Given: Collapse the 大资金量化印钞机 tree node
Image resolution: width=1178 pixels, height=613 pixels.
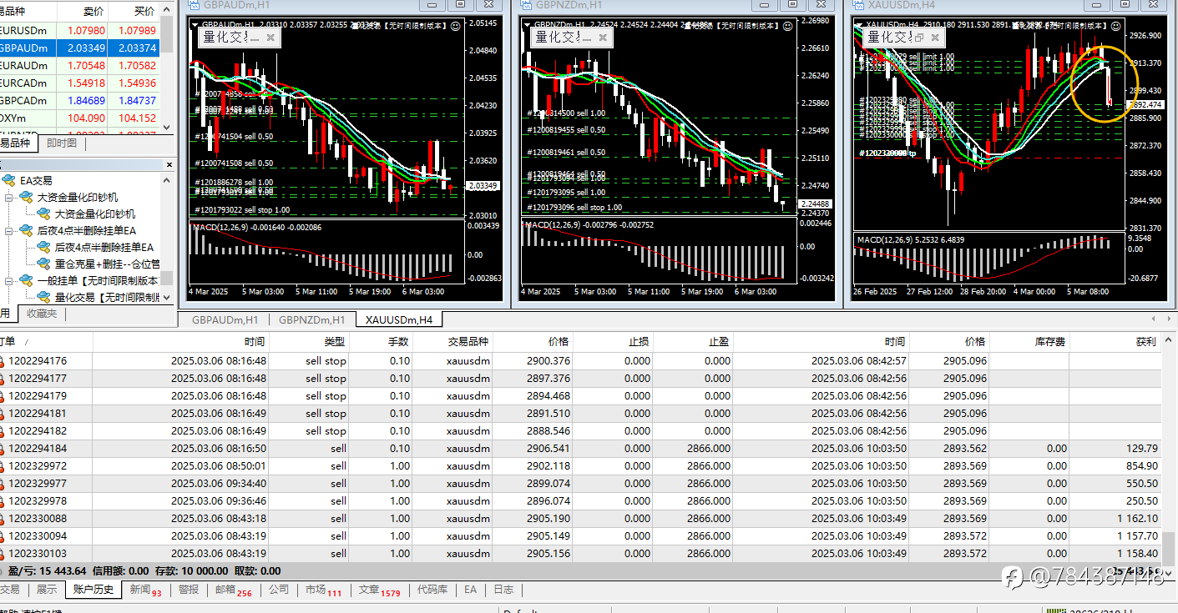Looking at the screenshot, I should [x=9, y=198].
